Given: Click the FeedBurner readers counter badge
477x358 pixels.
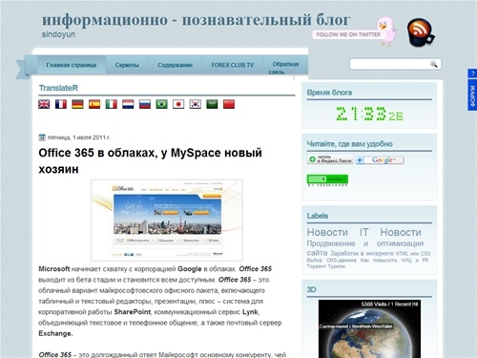Looking at the screenshot, I should pyautogui.click(x=327, y=180).
